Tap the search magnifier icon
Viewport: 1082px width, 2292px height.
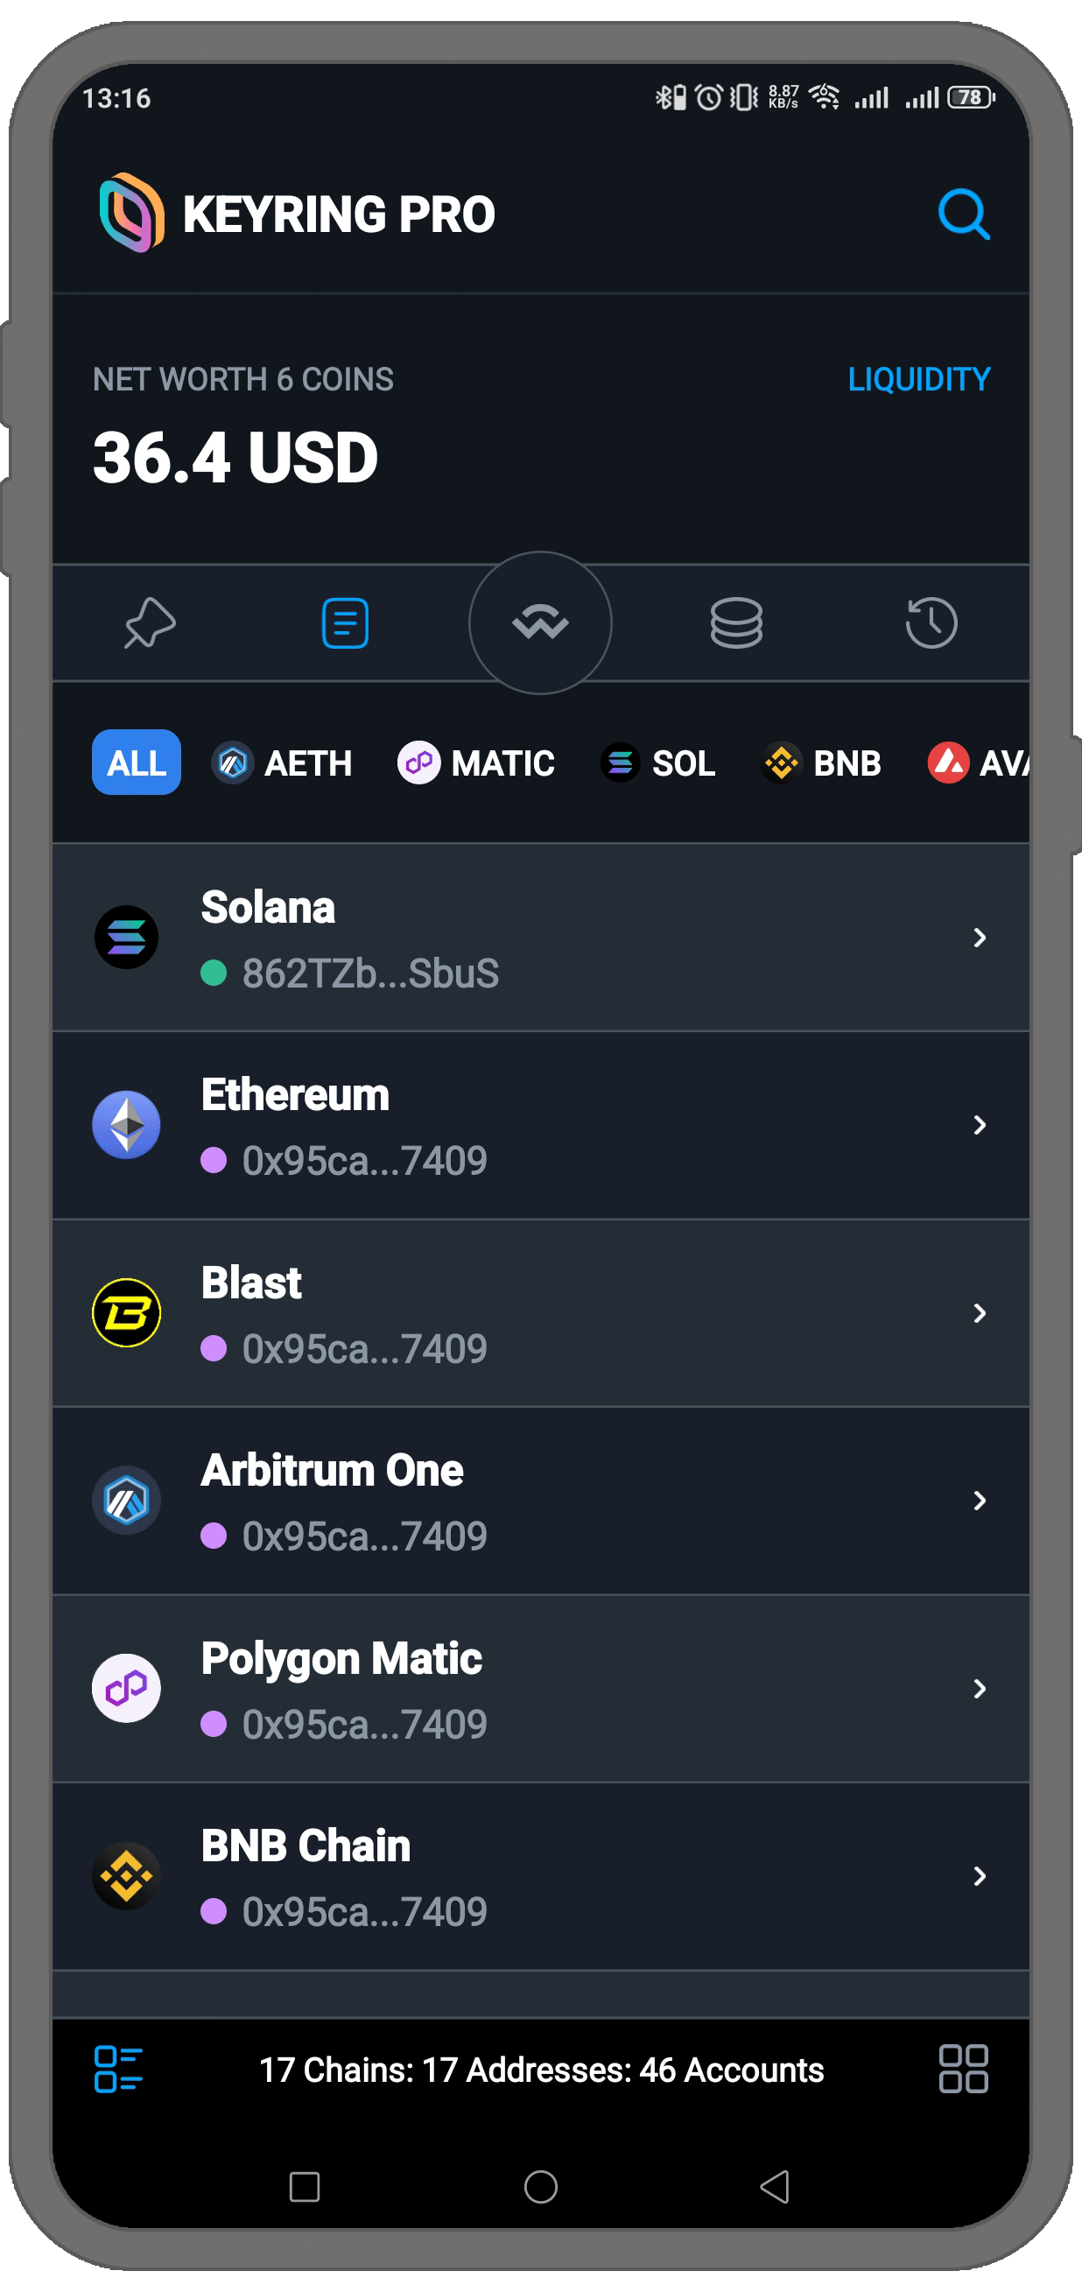[964, 214]
